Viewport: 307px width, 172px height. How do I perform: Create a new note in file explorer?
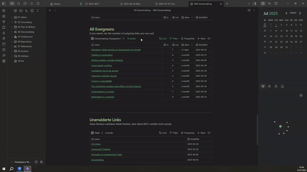coord(15,11)
